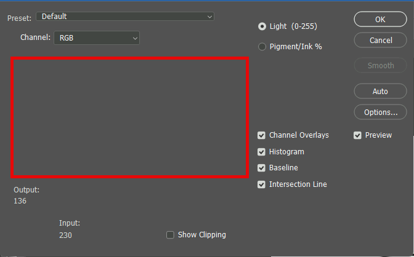This screenshot has height=257, width=414.
Task: Select the Light (0-255) radio button
Action: tap(262, 26)
